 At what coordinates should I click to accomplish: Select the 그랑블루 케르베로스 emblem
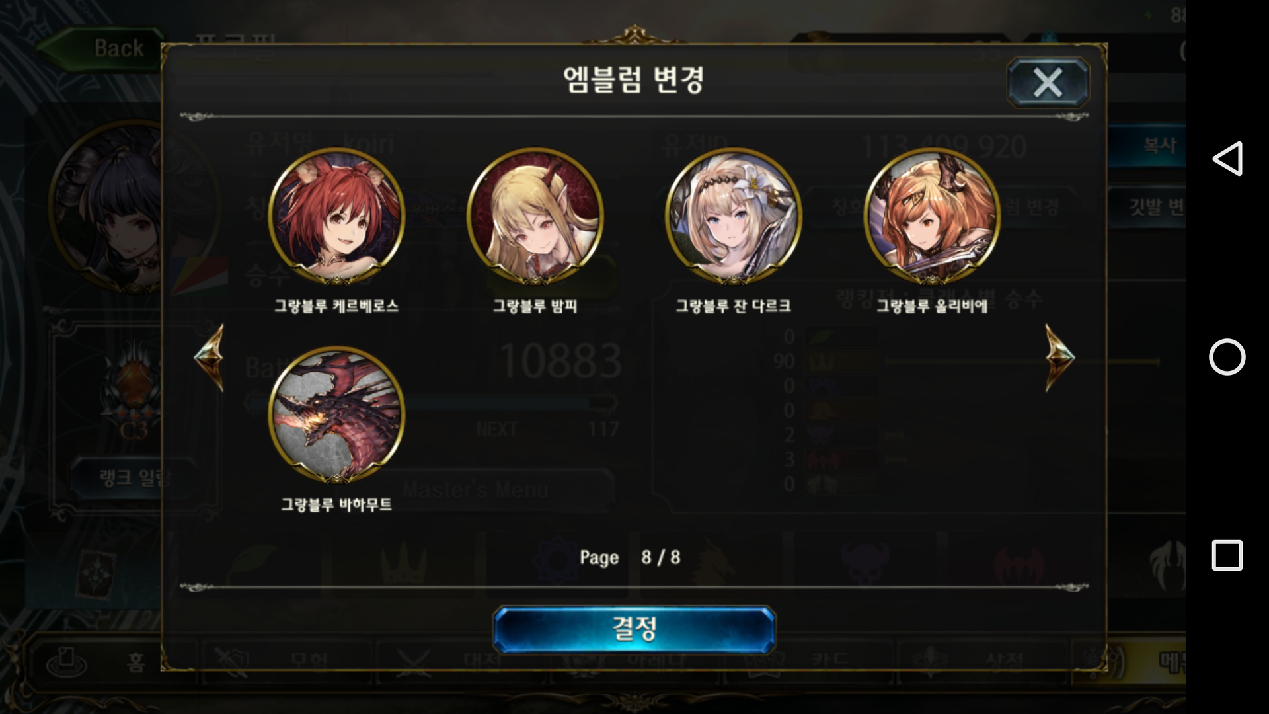point(336,216)
